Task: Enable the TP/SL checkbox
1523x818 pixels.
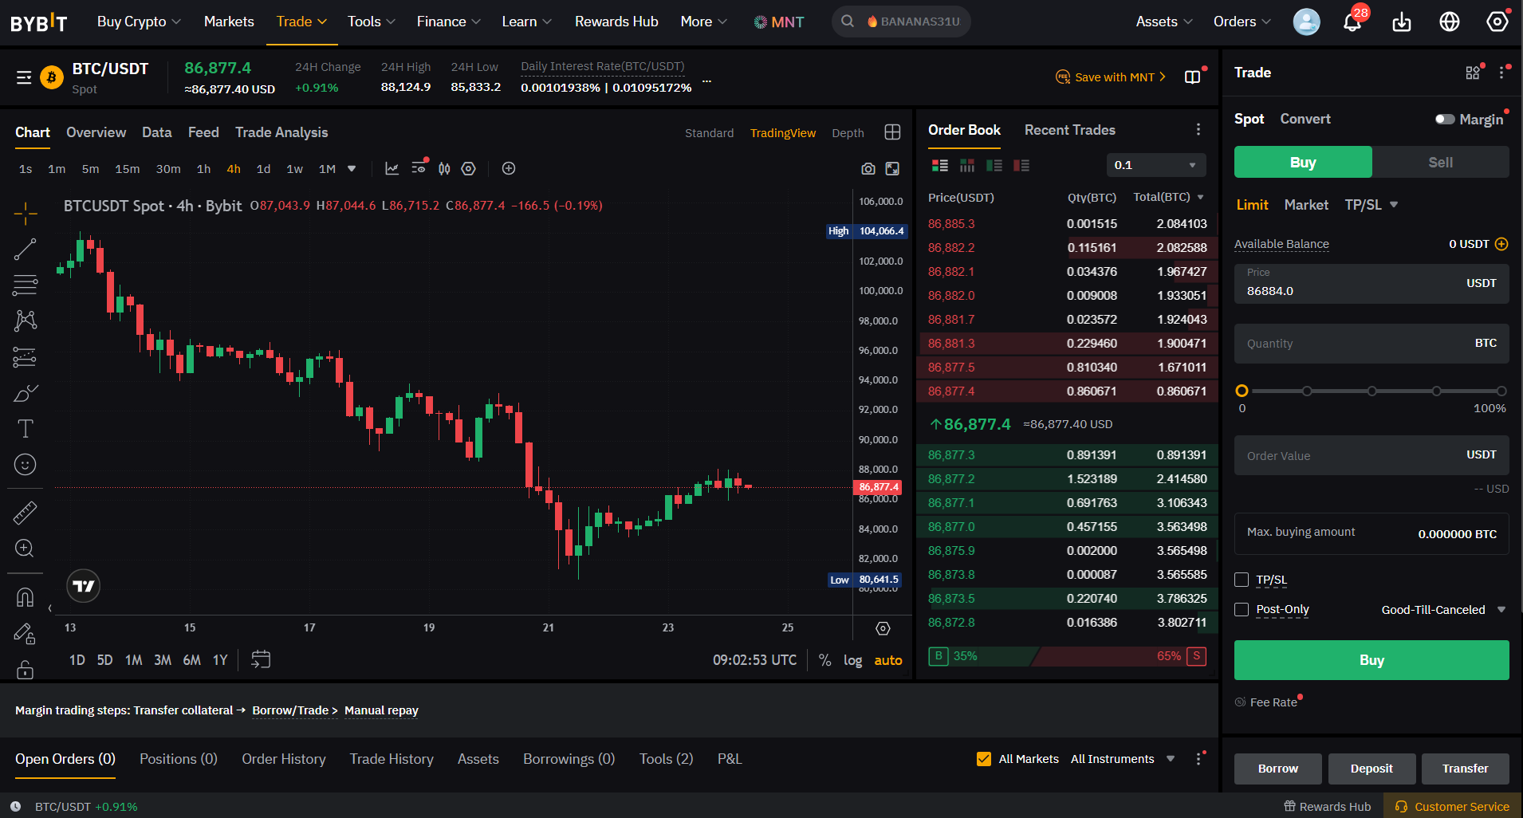Action: [1242, 580]
